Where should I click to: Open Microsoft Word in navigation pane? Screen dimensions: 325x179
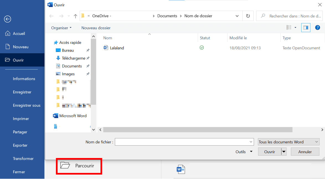(x=73, y=116)
